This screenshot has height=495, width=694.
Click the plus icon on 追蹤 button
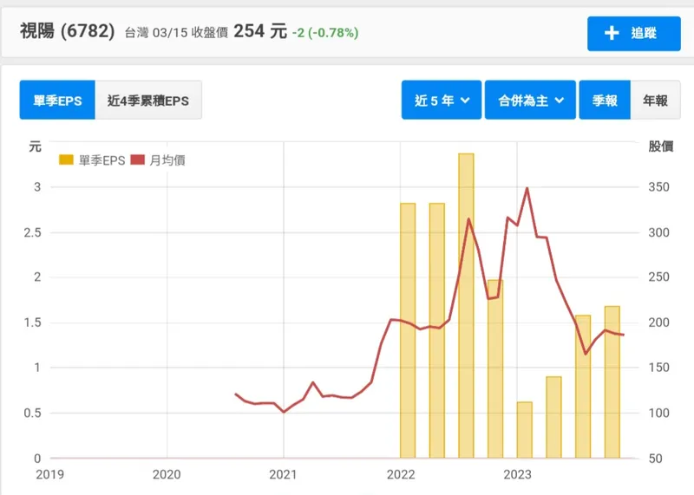pos(612,33)
